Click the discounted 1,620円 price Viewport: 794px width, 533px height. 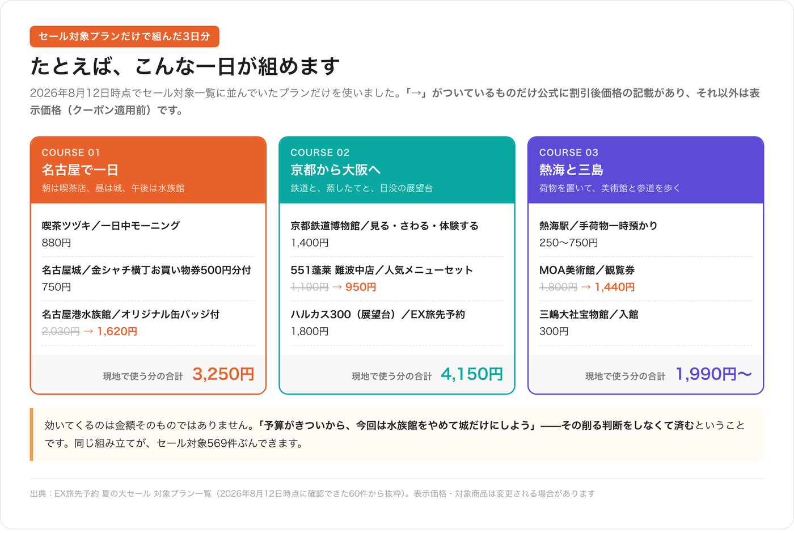[x=117, y=331]
